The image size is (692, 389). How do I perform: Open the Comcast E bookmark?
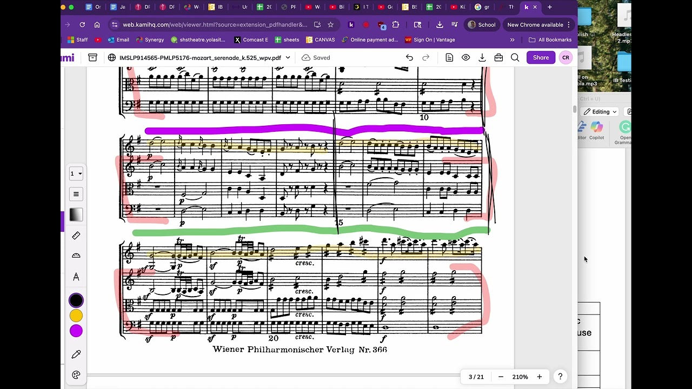tap(251, 39)
